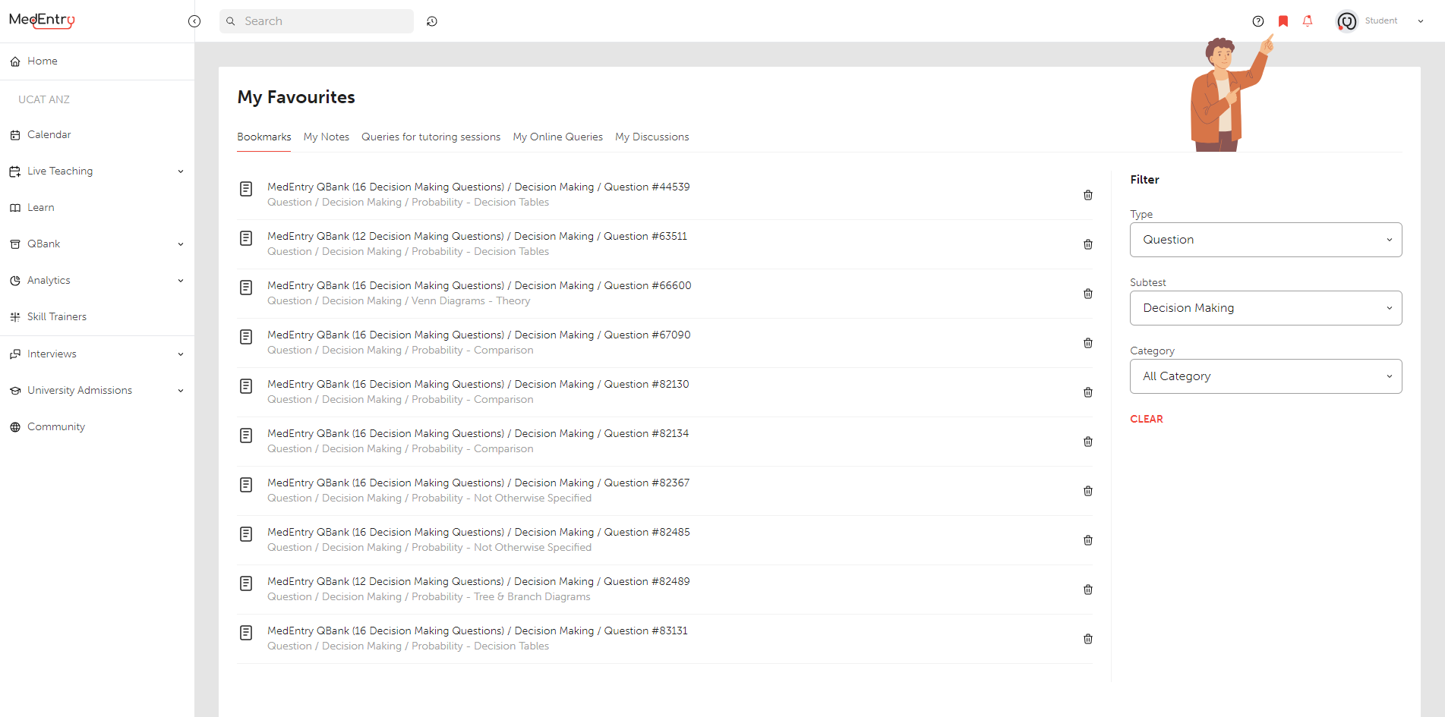The width and height of the screenshot is (1445, 717).
Task: Open the help question mark icon
Action: [1258, 21]
